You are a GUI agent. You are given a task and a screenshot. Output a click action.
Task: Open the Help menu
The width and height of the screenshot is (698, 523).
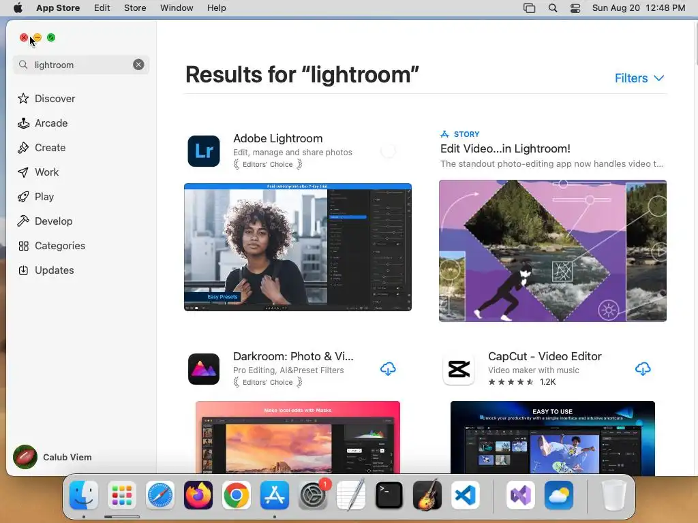click(x=216, y=7)
